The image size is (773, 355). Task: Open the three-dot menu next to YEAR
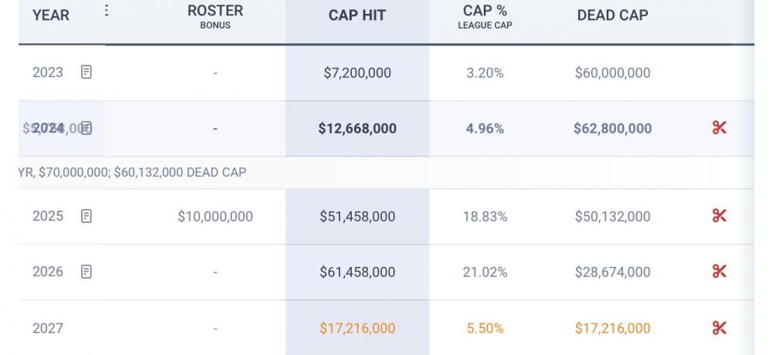pos(107,11)
